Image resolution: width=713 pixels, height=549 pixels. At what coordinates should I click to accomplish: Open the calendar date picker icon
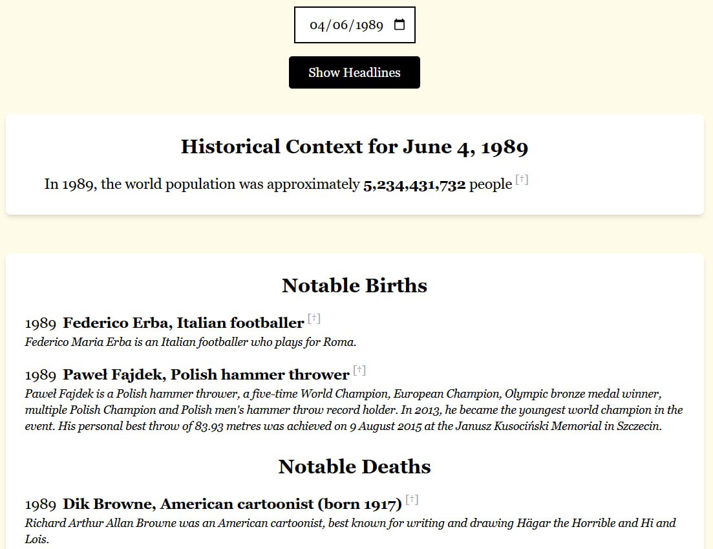(x=399, y=25)
